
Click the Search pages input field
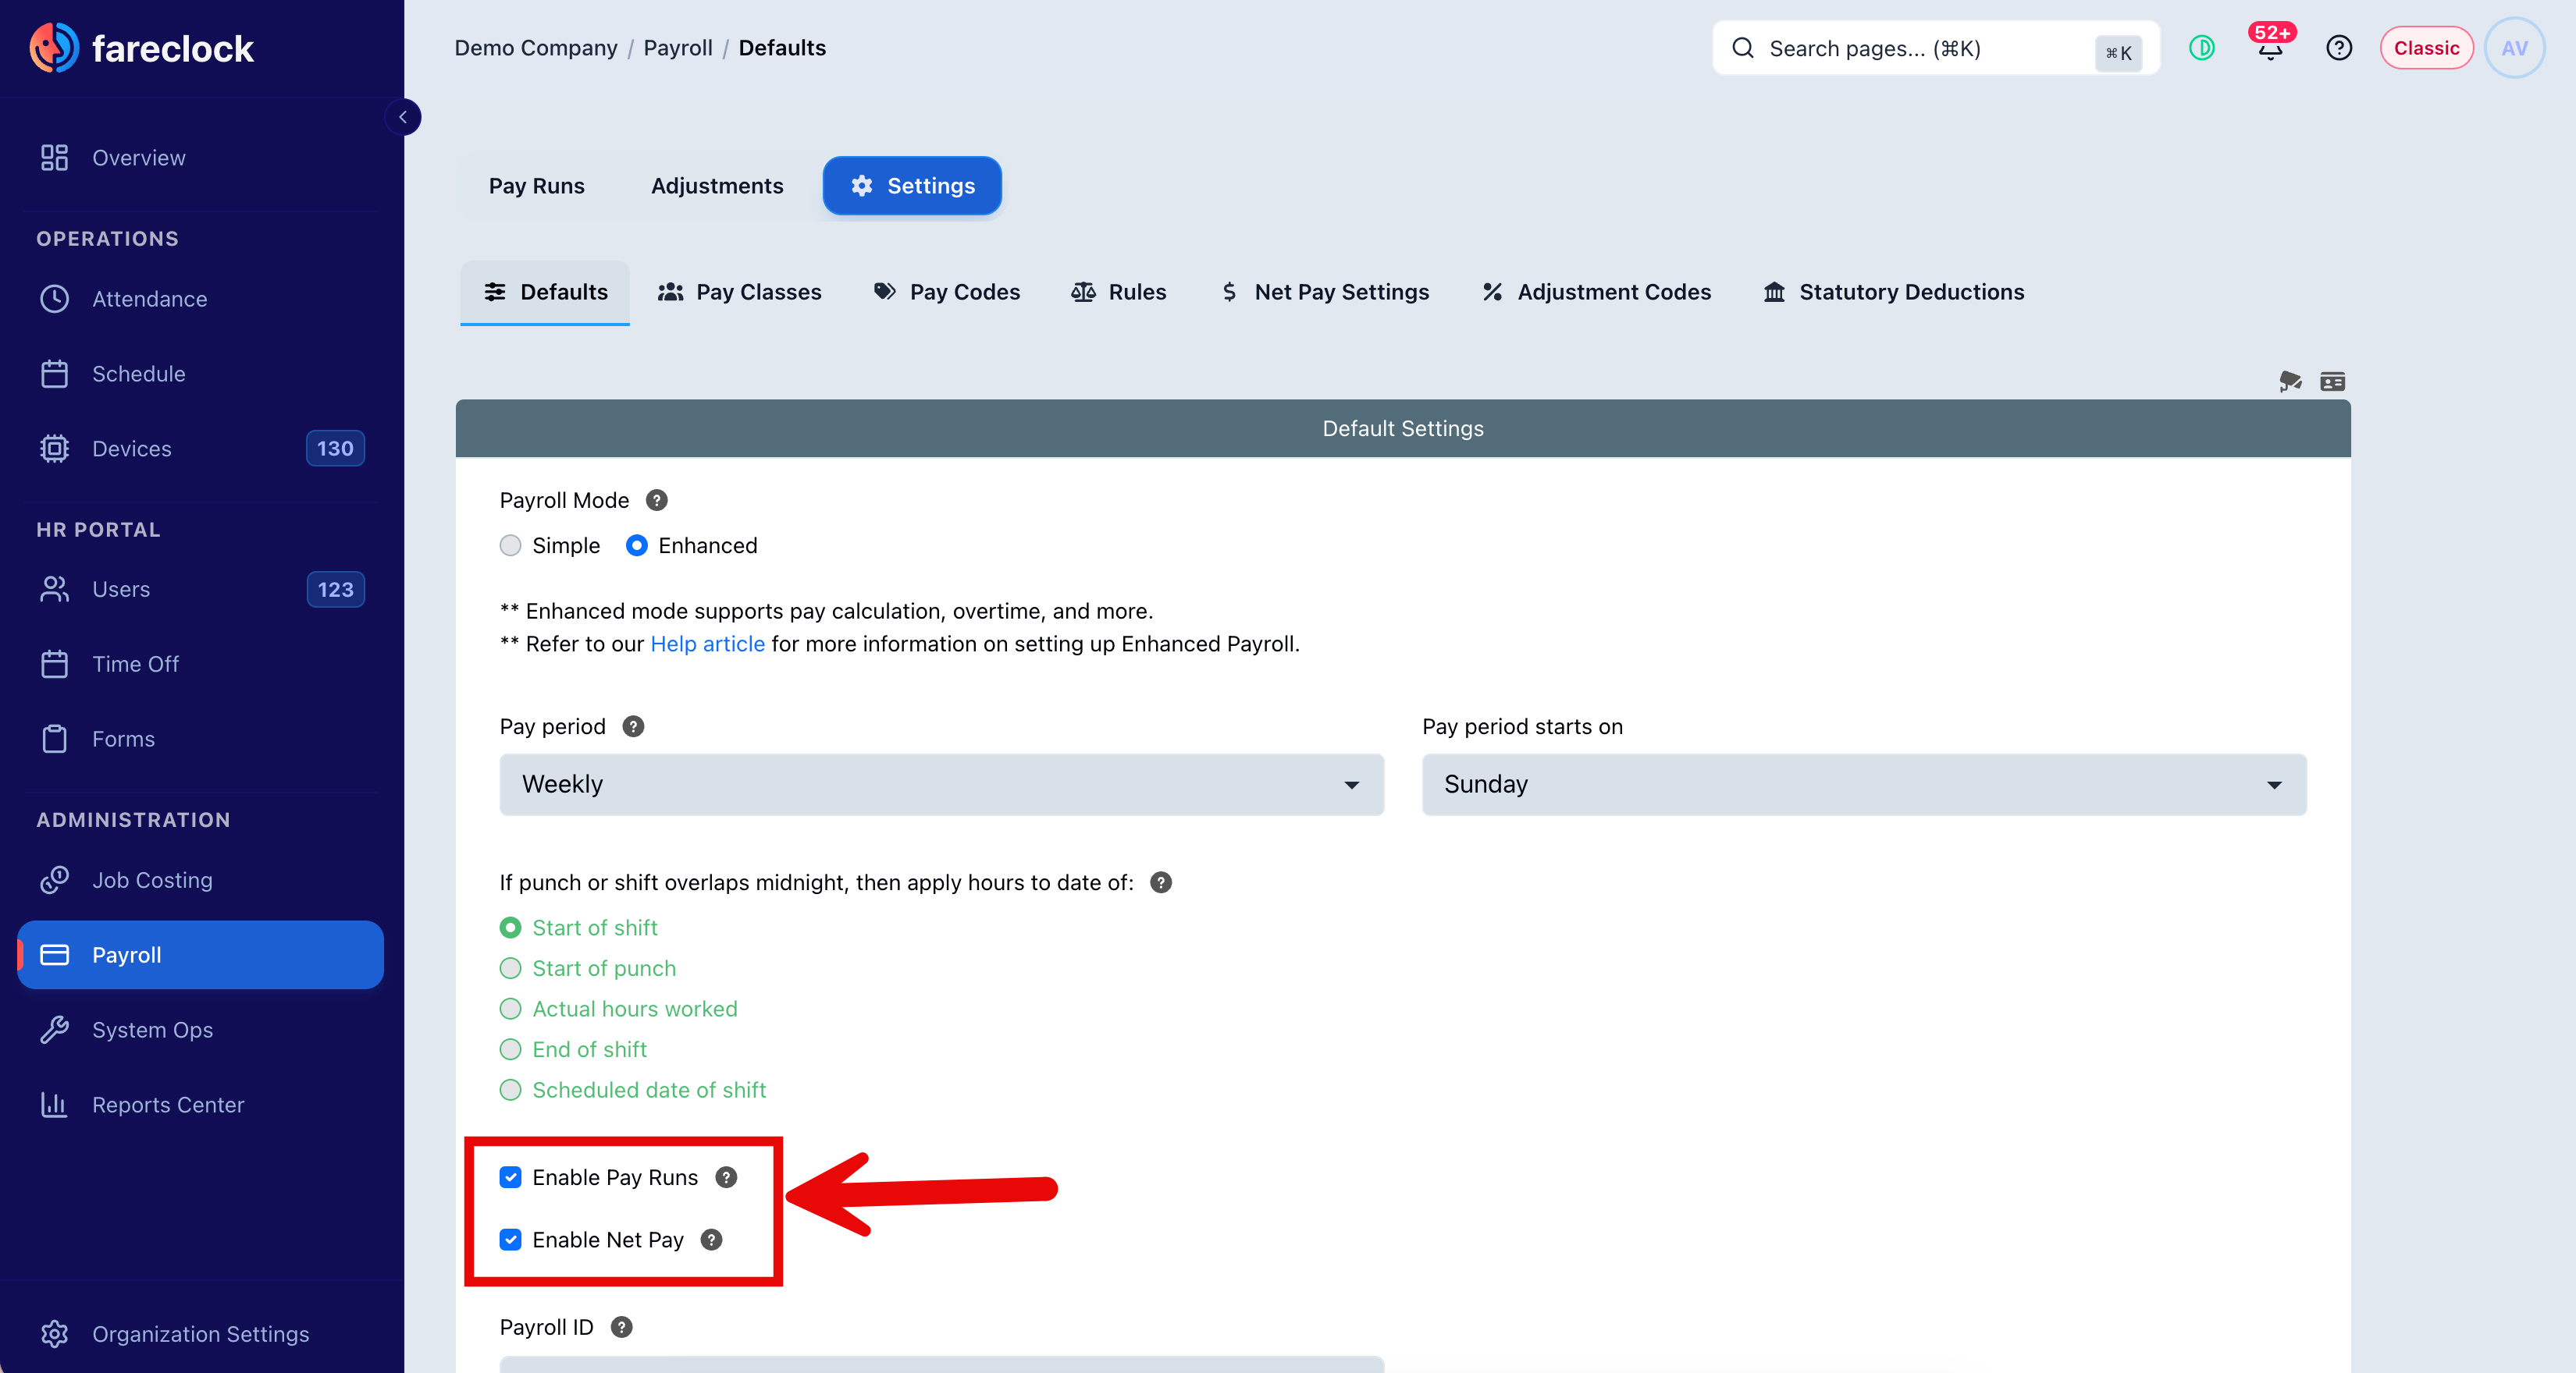pyautogui.click(x=1936, y=48)
